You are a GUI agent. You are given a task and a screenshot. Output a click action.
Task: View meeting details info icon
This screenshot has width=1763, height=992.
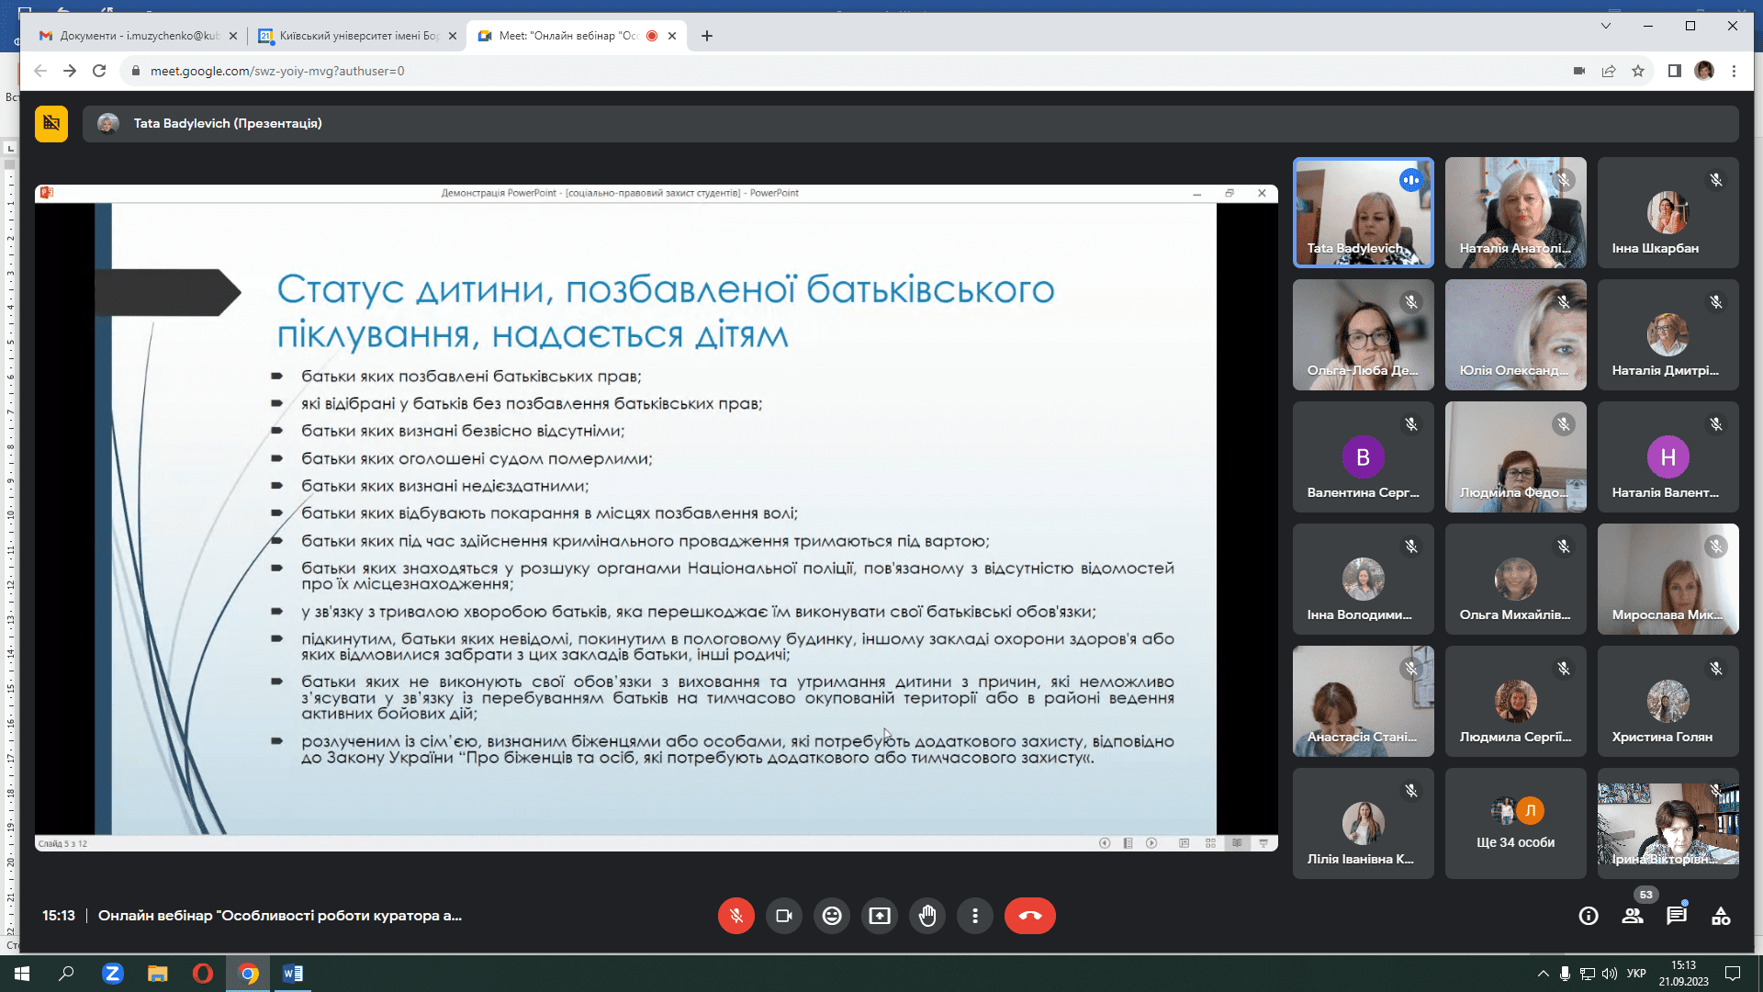tap(1588, 916)
